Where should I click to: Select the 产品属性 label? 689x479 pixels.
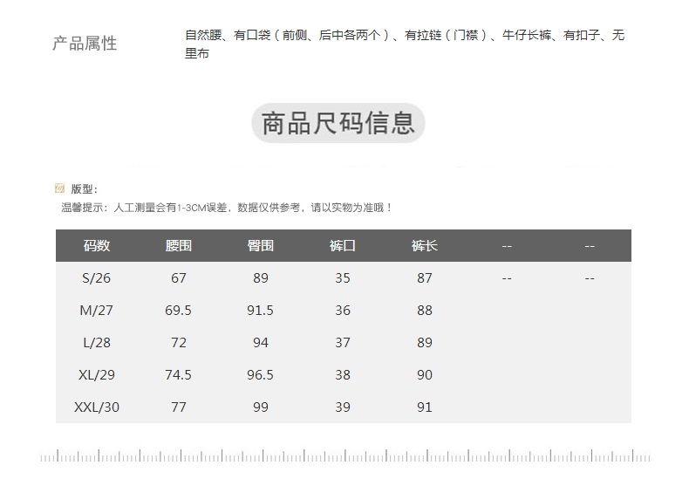point(85,44)
